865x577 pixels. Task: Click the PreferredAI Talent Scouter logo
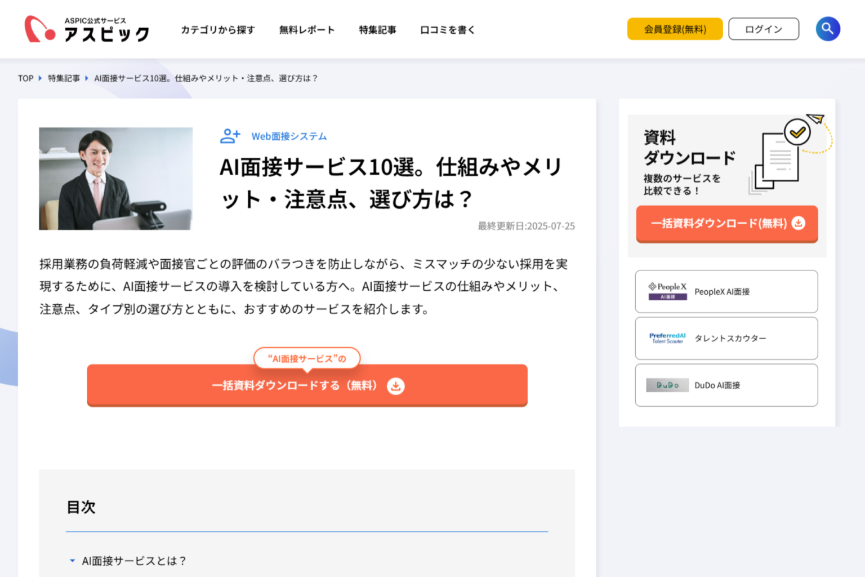click(667, 338)
